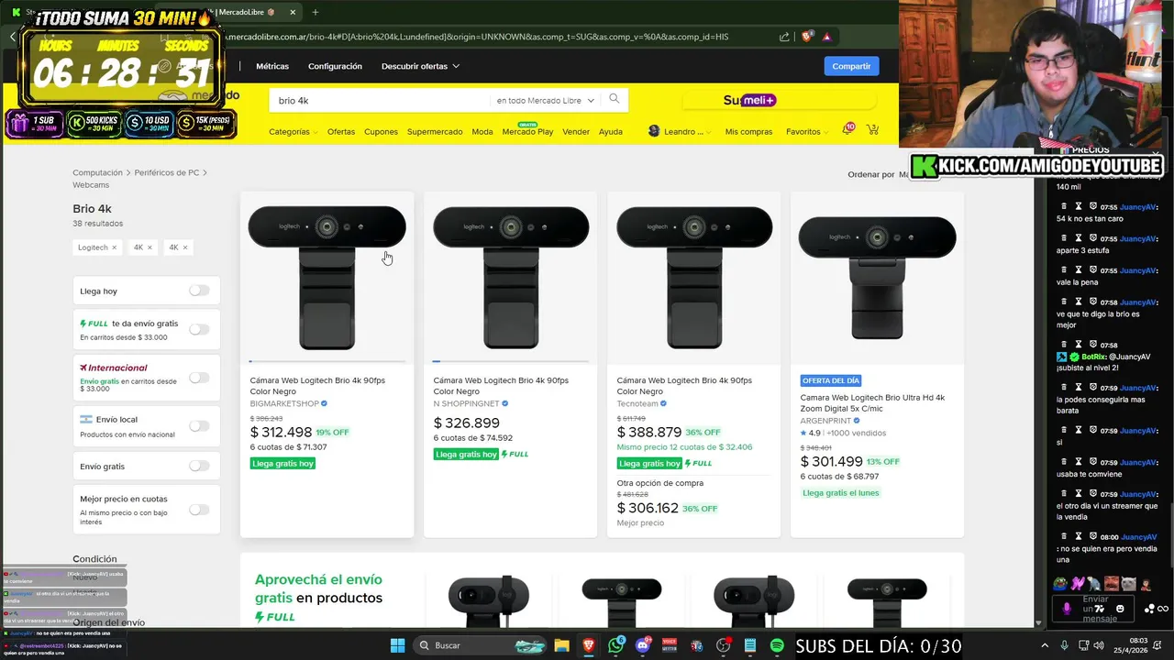
Task: Open Brave browser from the taskbar
Action: point(588,645)
